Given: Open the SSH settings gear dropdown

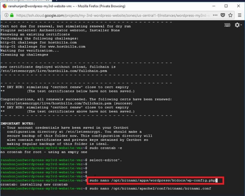Looking at the screenshot, I should click(238, 25).
